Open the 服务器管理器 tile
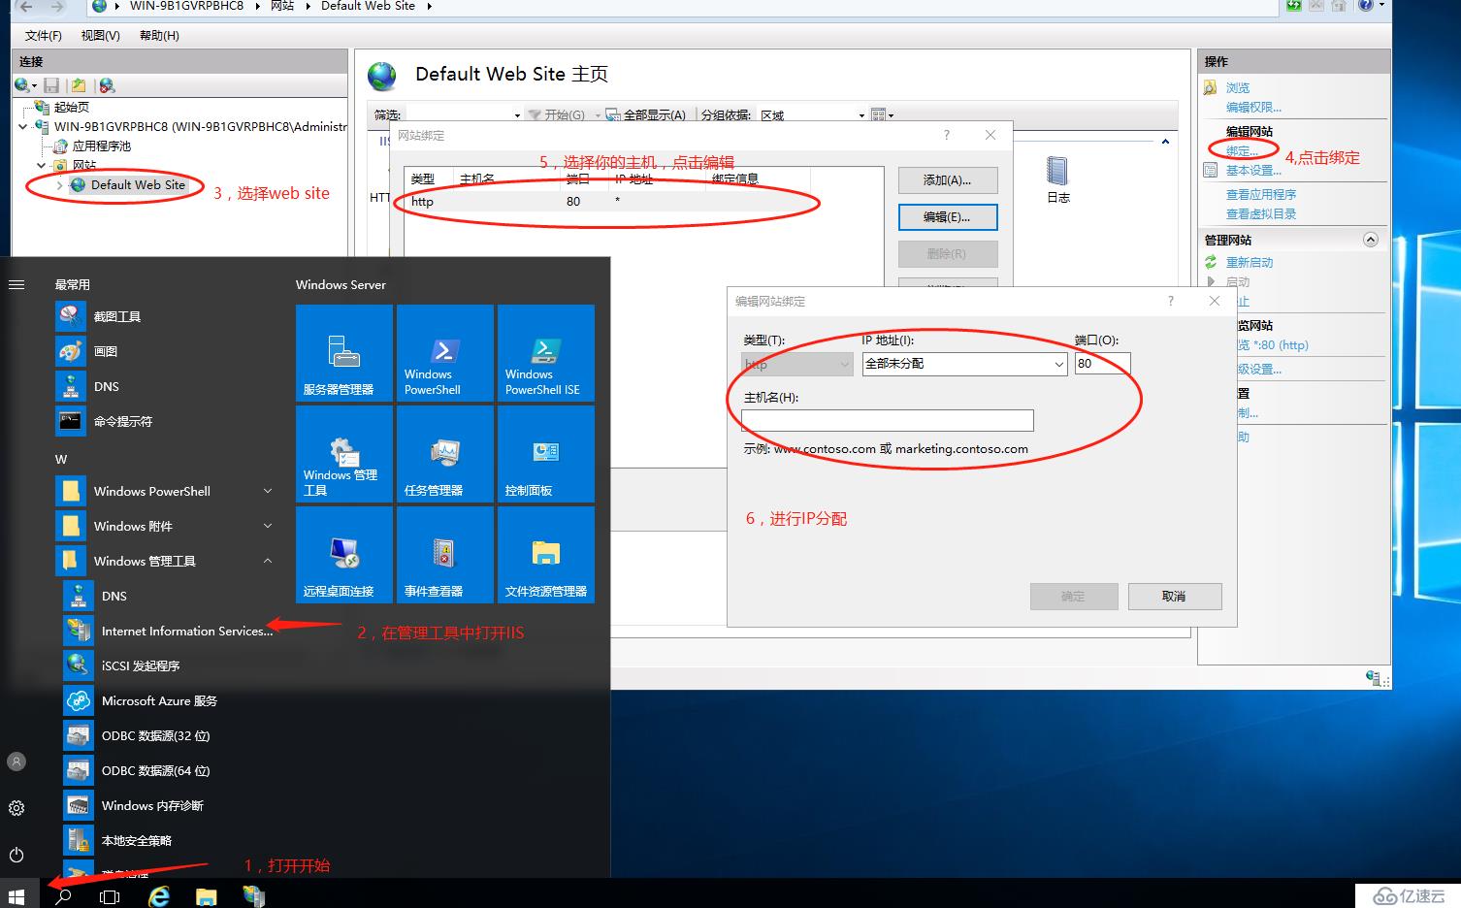This screenshot has width=1461, height=908. [344, 353]
